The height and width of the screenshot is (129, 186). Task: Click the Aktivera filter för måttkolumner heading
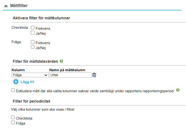tap(41, 18)
